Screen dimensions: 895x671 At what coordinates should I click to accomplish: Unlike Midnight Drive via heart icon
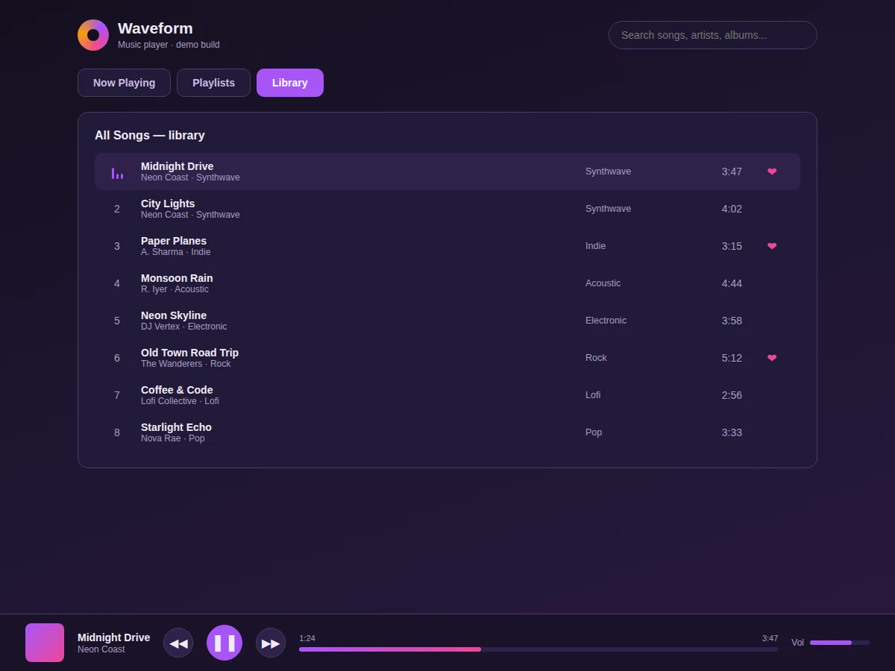(x=772, y=171)
